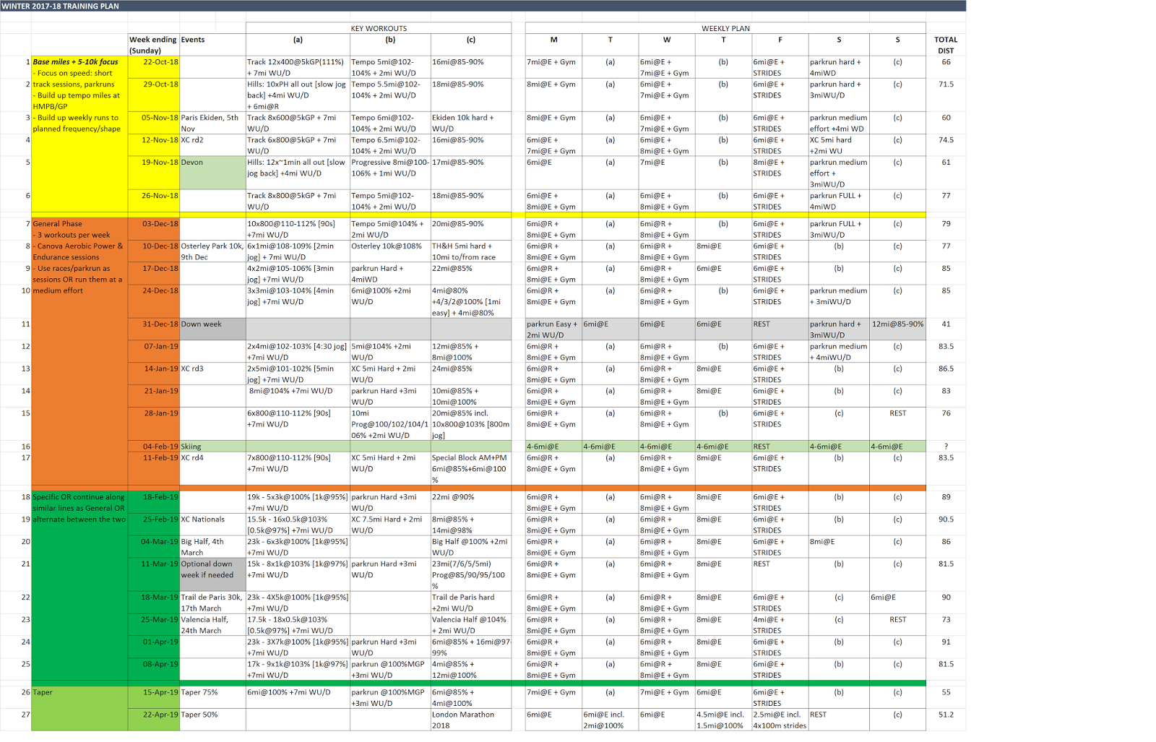
Task: Select the date cell '19-Nov-18'
Action: pos(153,173)
